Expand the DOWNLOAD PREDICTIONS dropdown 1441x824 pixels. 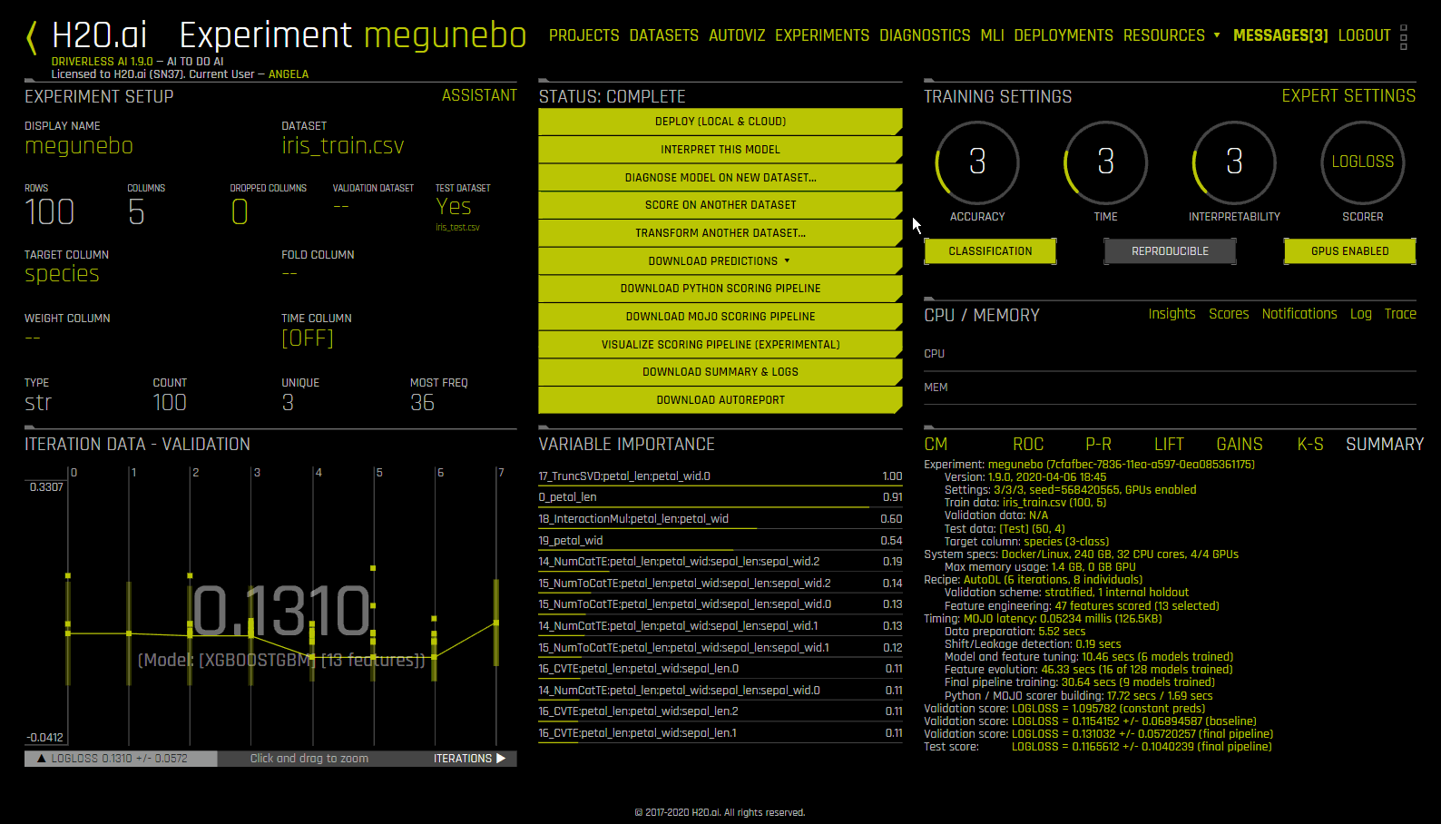(x=787, y=260)
